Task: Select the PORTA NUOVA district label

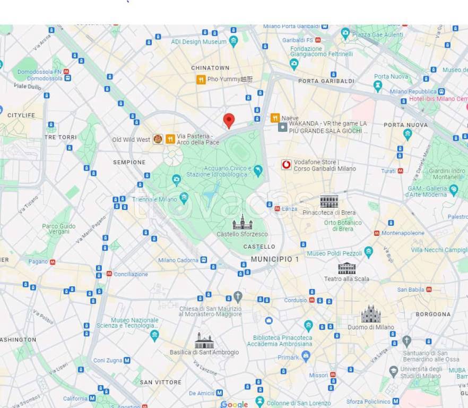Action: [x=405, y=125]
